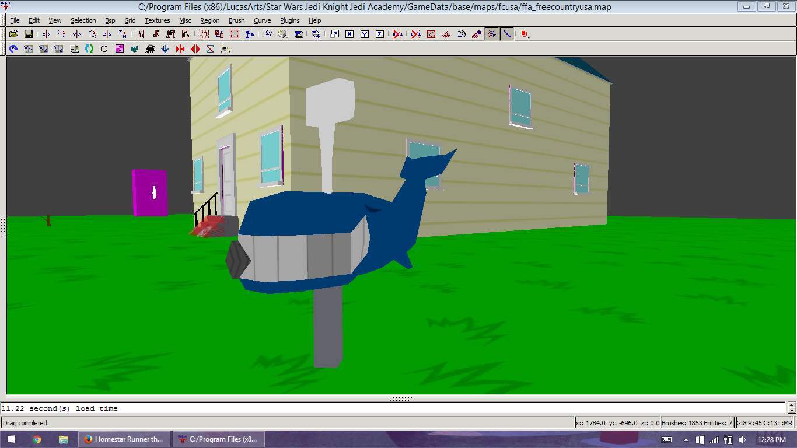Click the hexagon plugin icon
Image resolution: width=797 pixels, height=448 pixels.
coord(104,49)
